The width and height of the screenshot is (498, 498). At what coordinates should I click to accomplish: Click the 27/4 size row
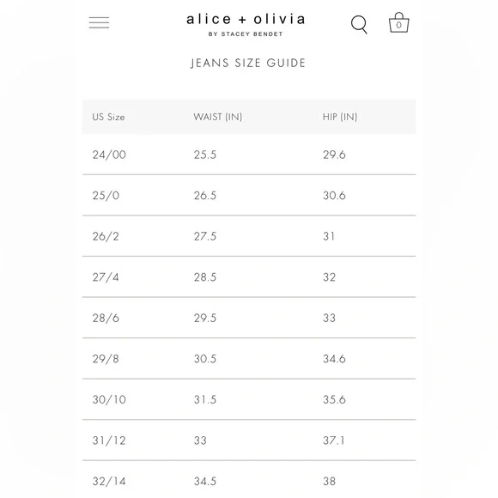(x=249, y=277)
